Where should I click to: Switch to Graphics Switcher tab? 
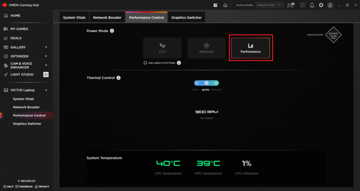(186, 17)
